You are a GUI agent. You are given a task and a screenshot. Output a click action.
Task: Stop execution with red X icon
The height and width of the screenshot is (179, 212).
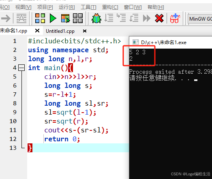point(159,18)
